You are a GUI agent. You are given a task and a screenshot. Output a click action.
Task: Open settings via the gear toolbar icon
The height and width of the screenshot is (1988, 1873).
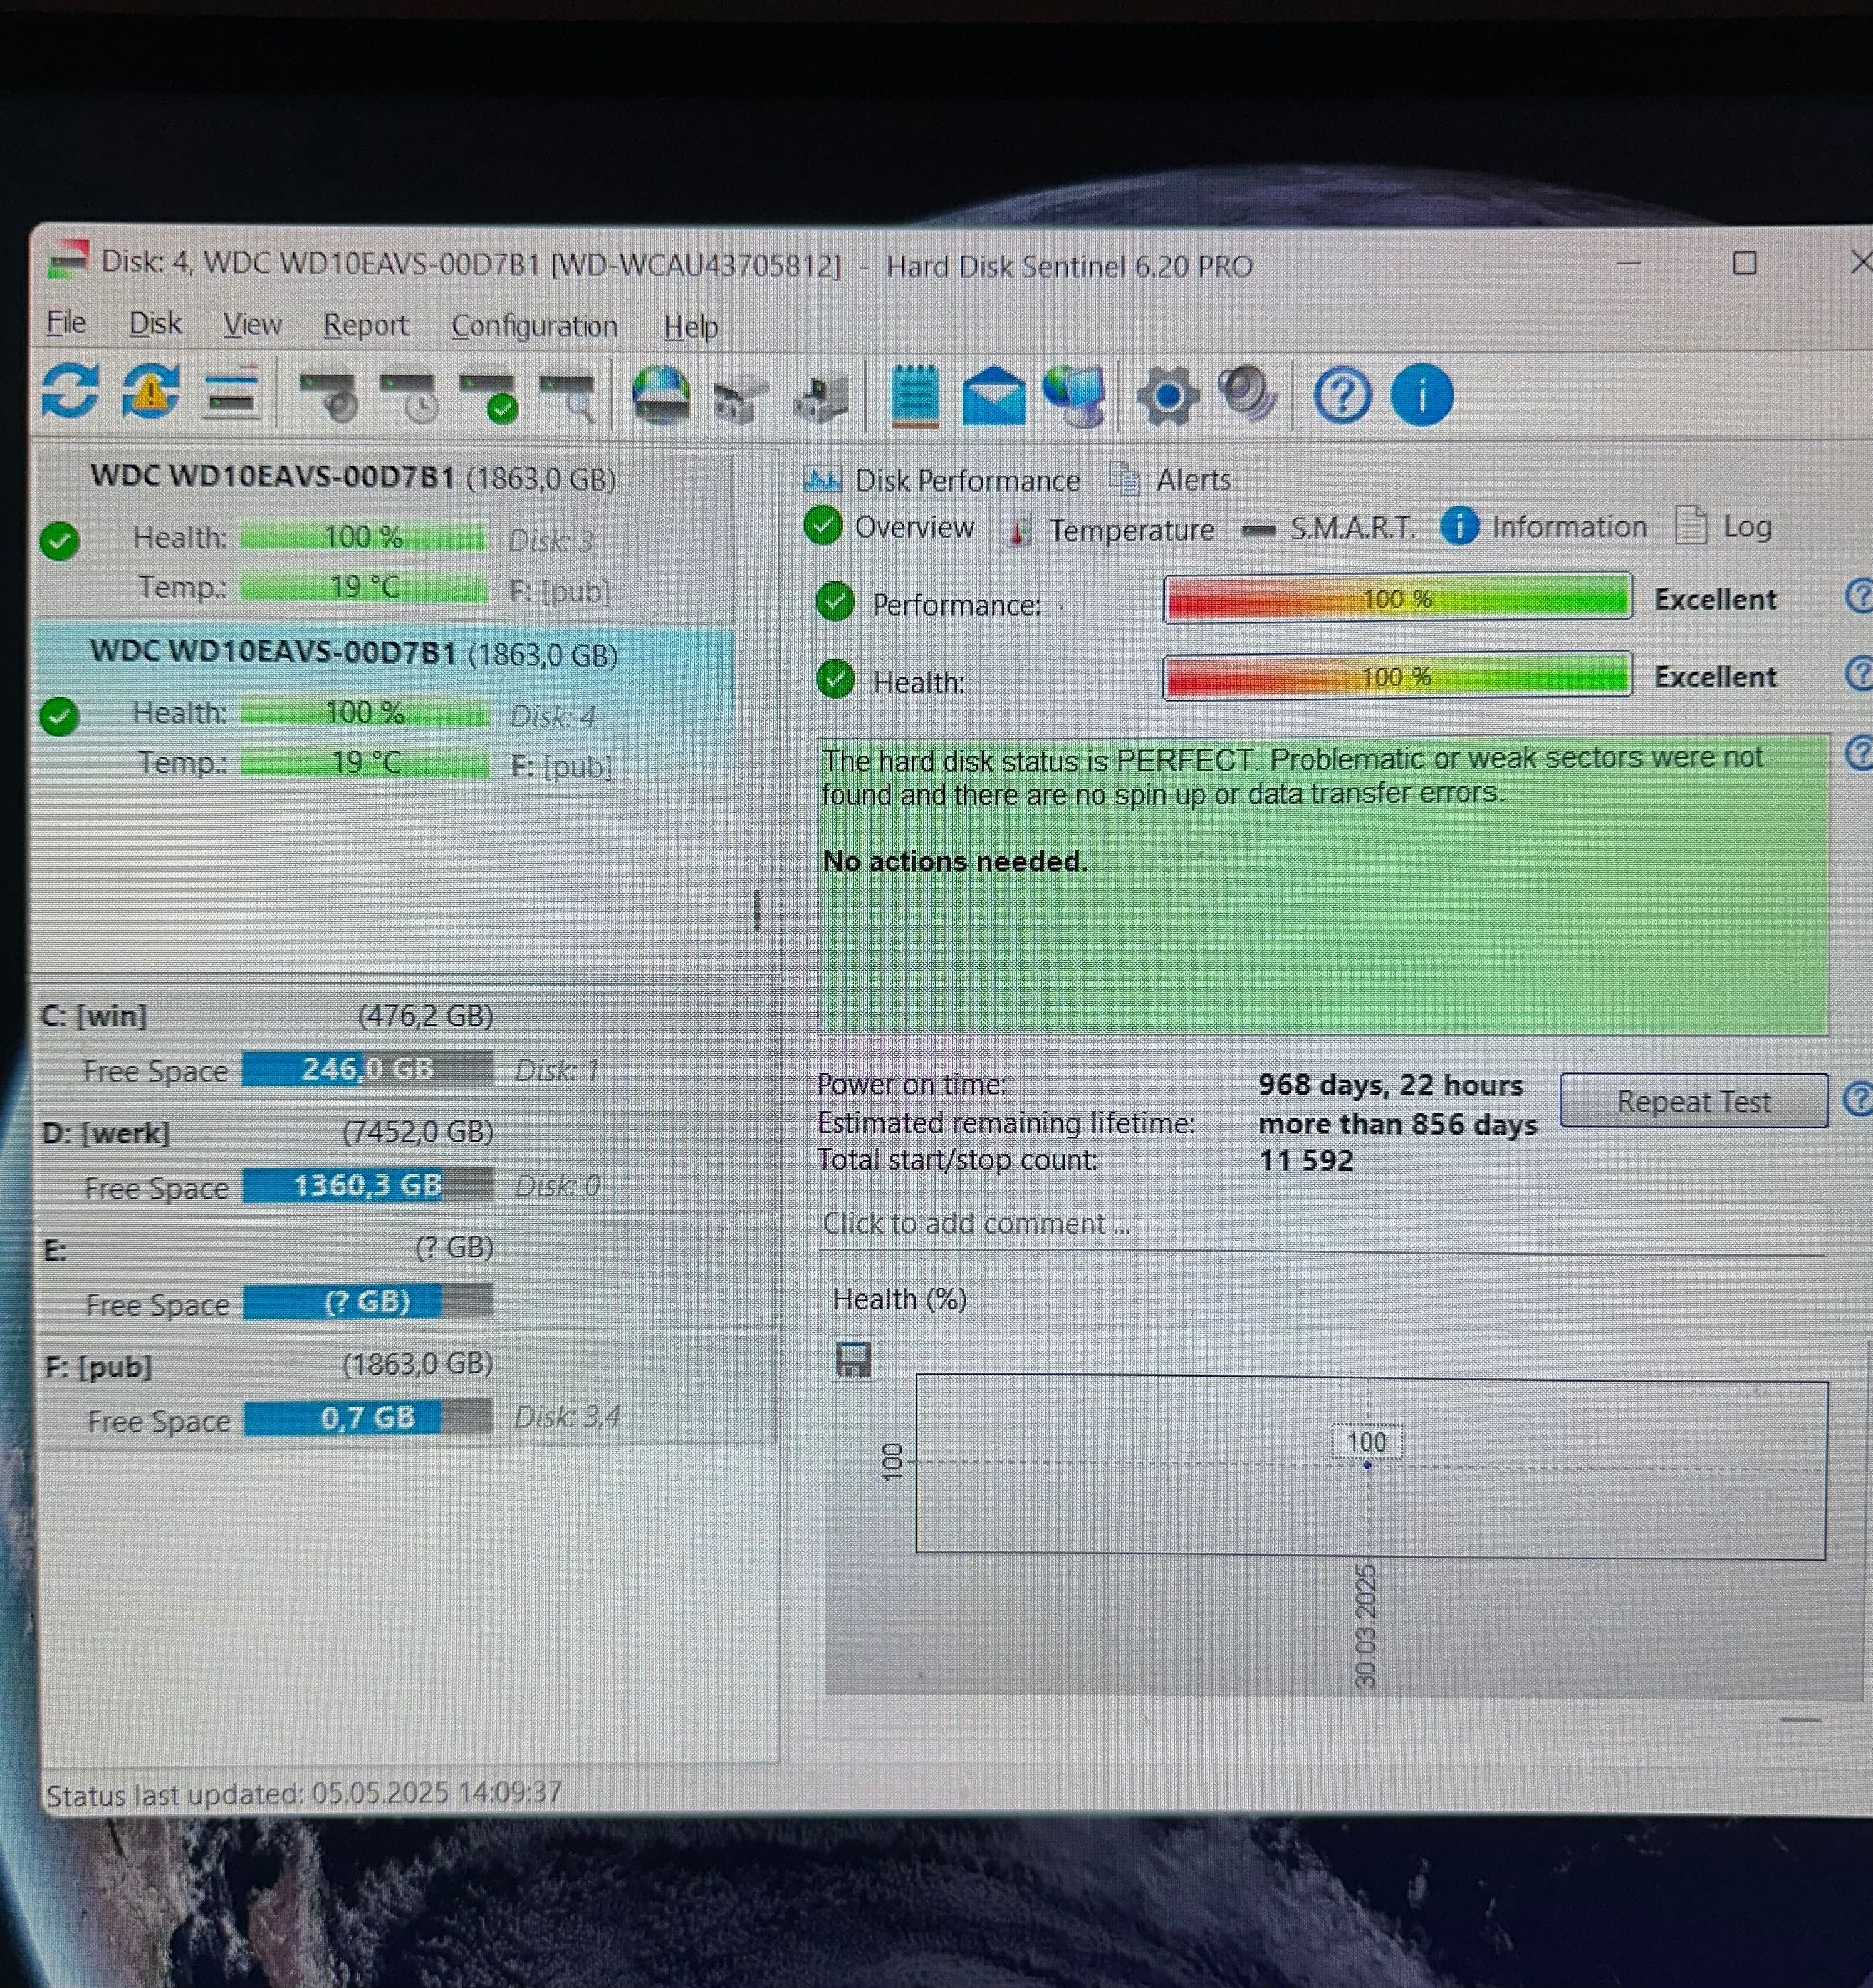point(1167,396)
